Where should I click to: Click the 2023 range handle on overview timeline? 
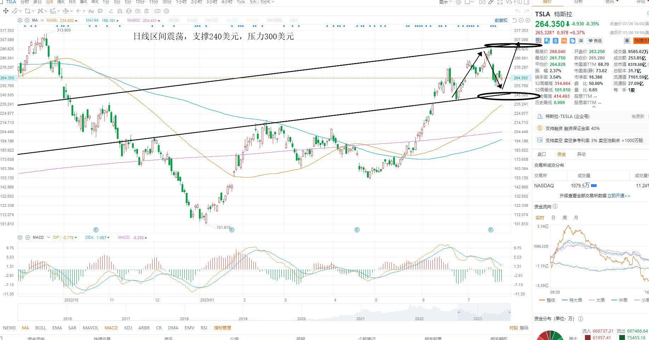509,312
